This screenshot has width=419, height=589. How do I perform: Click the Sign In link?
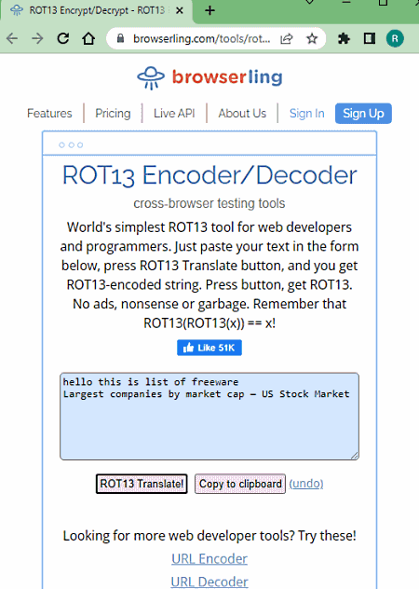[306, 113]
